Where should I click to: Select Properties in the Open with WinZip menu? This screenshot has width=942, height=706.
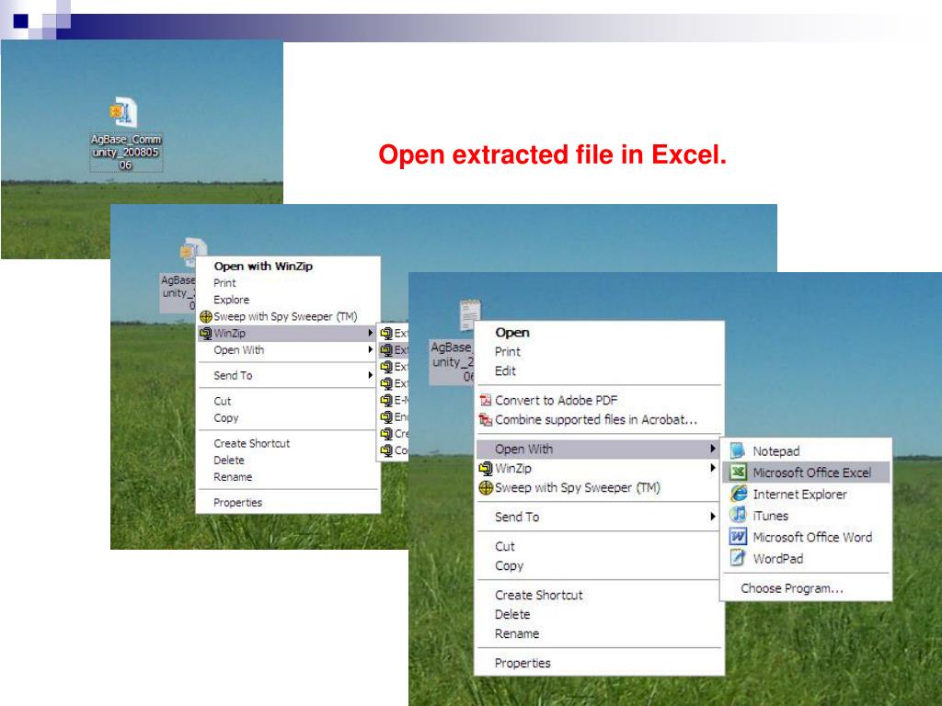[238, 503]
